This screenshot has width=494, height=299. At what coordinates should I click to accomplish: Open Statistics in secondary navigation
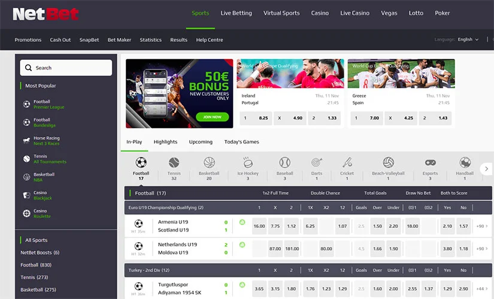[150, 40]
